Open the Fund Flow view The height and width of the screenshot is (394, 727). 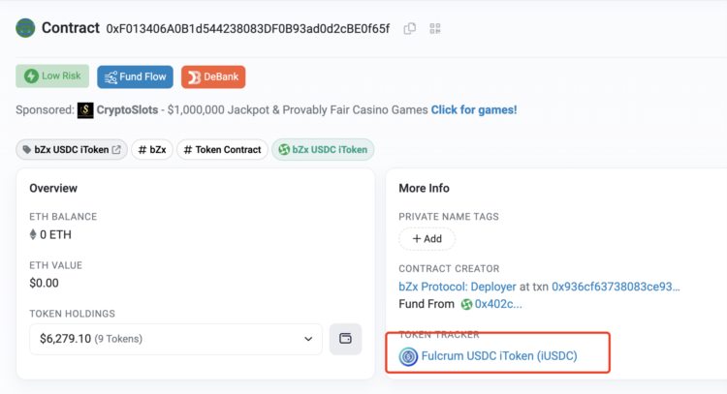click(x=135, y=76)
